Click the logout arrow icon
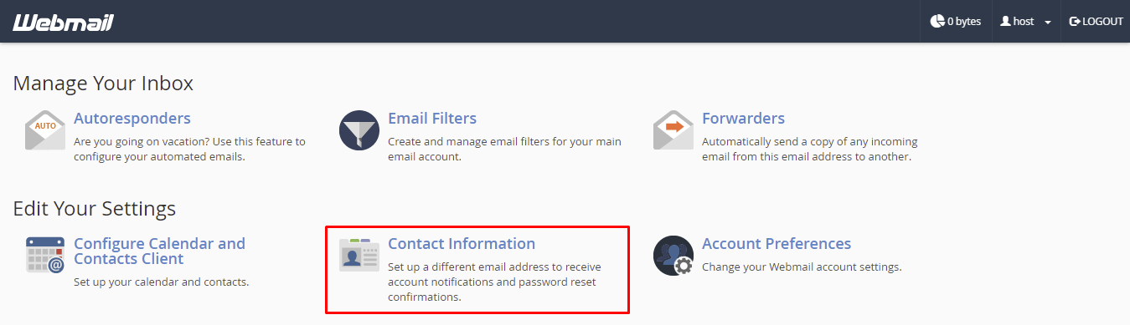 [1075, 22]
